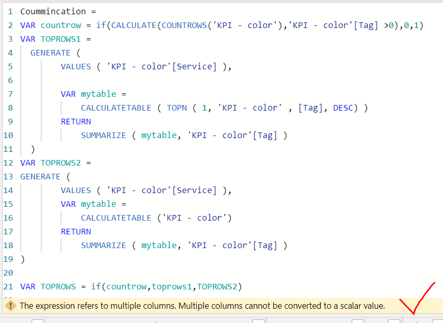
Task: Click the warning icon in the error bar
Action: click(11, 306)
